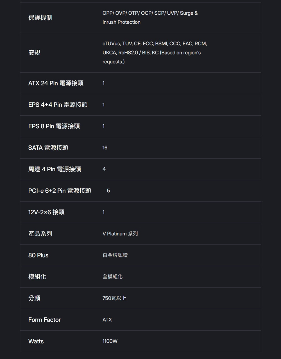Click the PCI-e connector count 5
This screenshot has width=281, height=359.
tap(108, 191)
